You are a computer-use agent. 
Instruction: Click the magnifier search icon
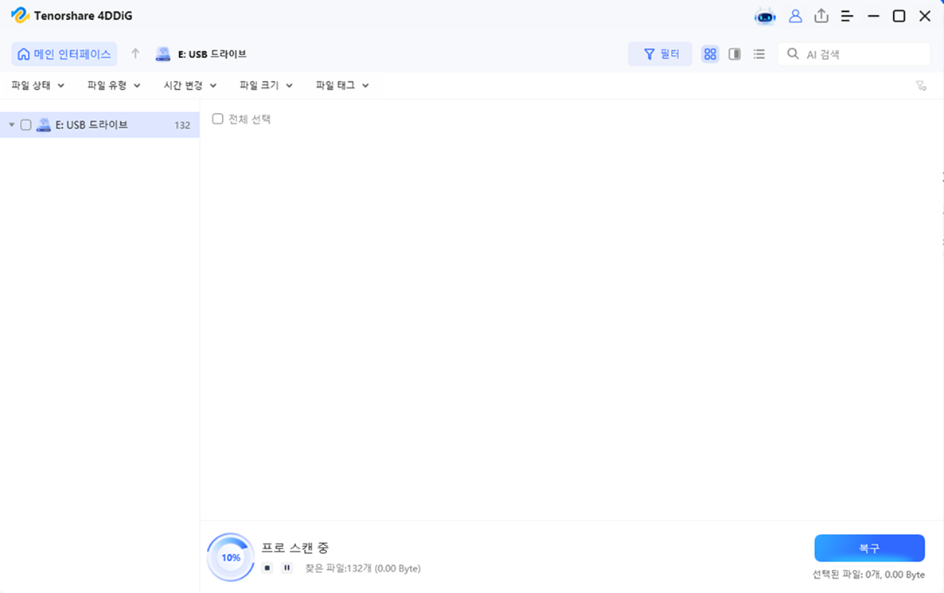[x=793, y=53]
